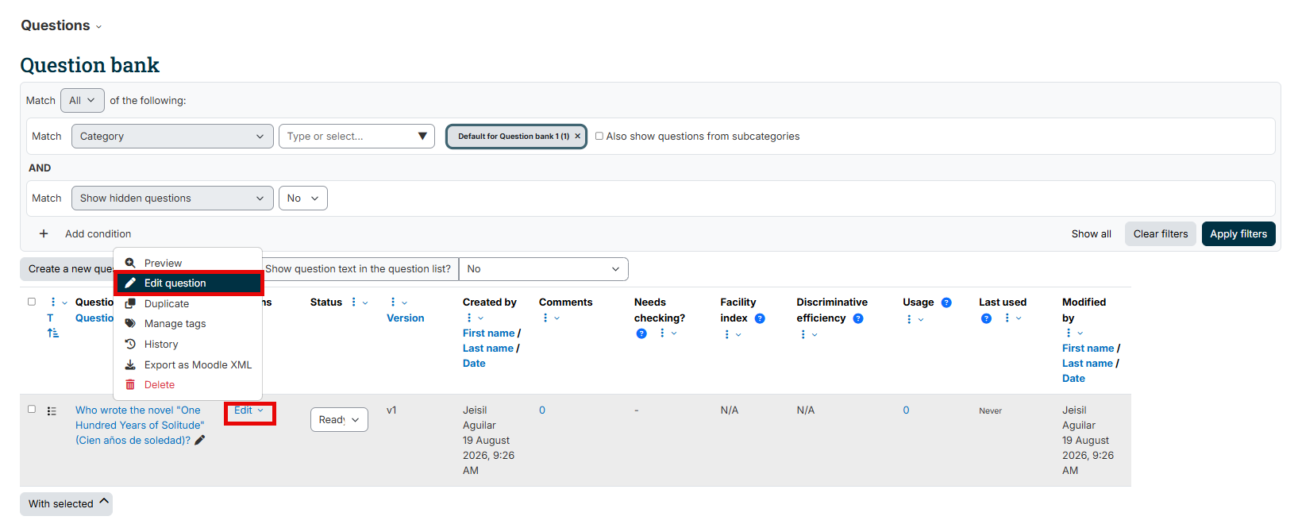Sort Modified by Last name
1298x524 pixels.
click(x=1088, y=364)
